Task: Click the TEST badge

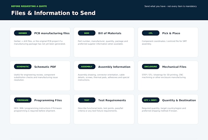Action: coord(87,100)
